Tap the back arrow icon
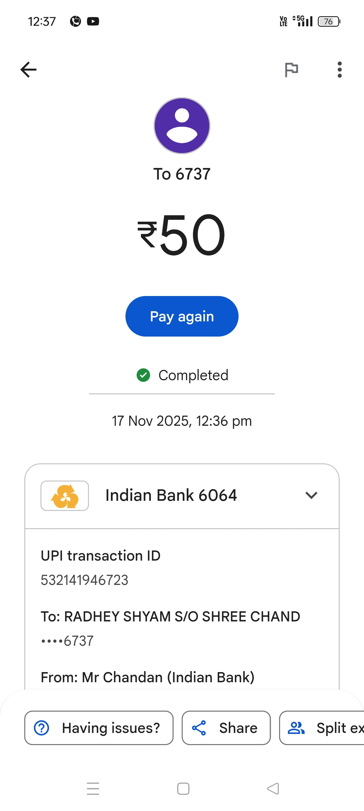The height and width of the screenshot is (811, 364). [x=29, y=70]
